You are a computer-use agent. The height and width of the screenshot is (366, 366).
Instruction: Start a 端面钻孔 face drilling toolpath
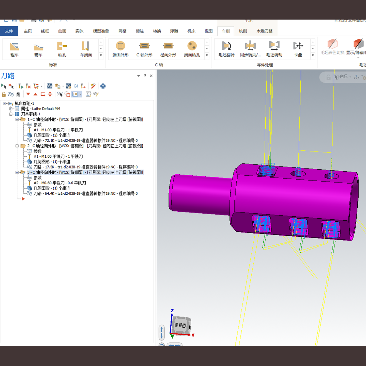pyautogui.click(x=192, y=49)
